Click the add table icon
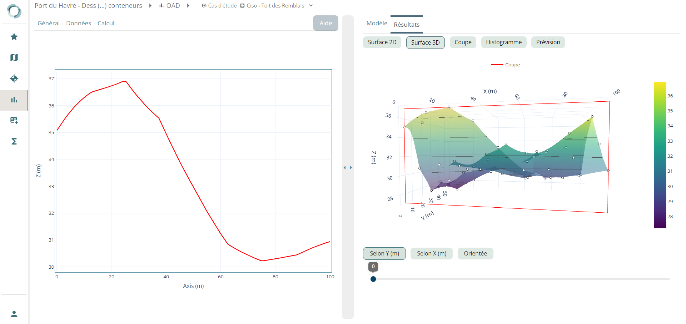The height and width of the screenshot is (324, 686). click(14, 120)
